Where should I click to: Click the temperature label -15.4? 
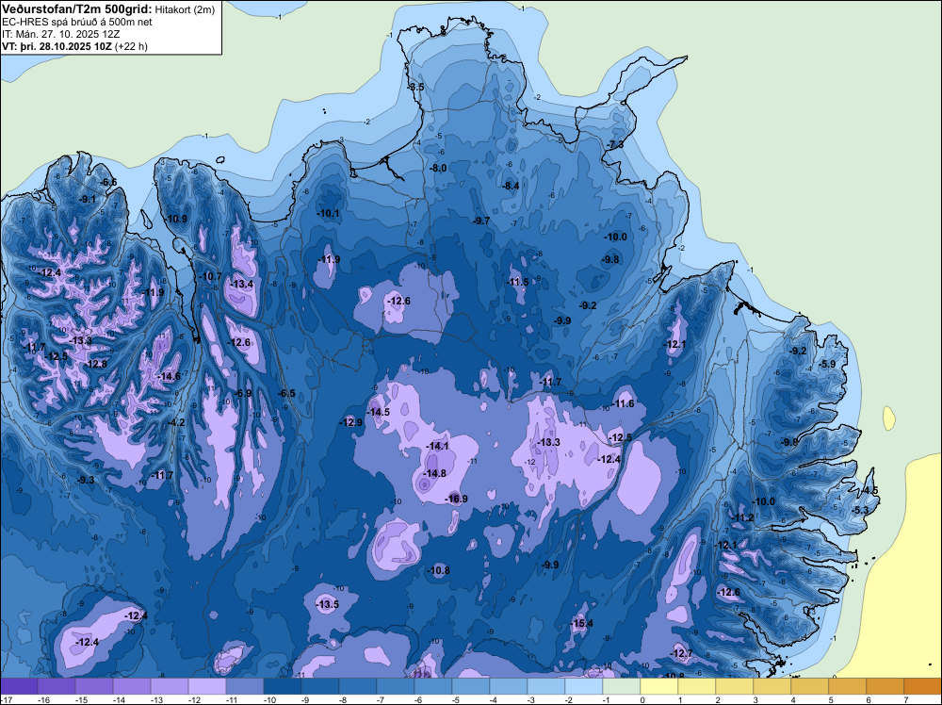581,623
